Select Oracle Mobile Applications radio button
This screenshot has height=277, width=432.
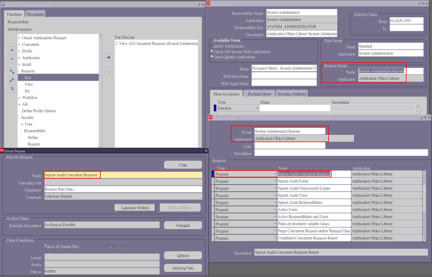tap(212, 56)
